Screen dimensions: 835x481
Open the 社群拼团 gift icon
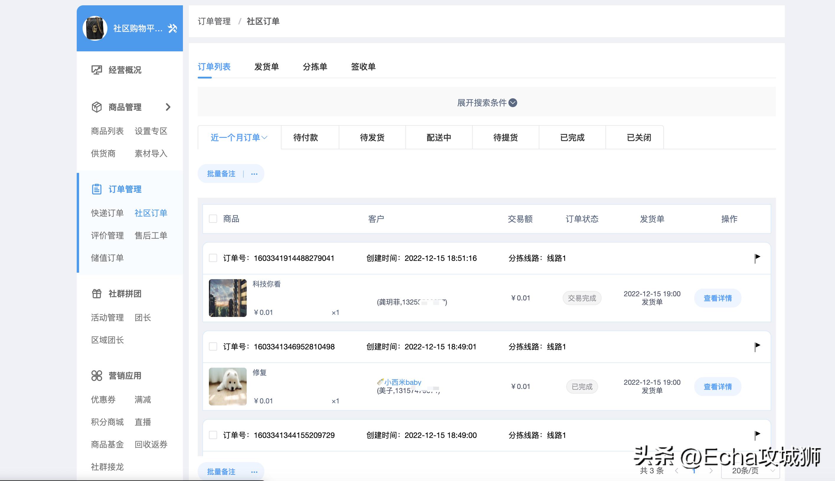[96, 293]
